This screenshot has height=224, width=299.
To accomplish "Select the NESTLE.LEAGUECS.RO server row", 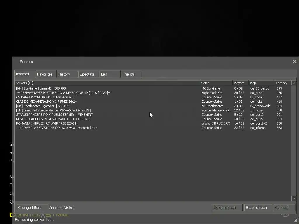I will tap(153, 119).
